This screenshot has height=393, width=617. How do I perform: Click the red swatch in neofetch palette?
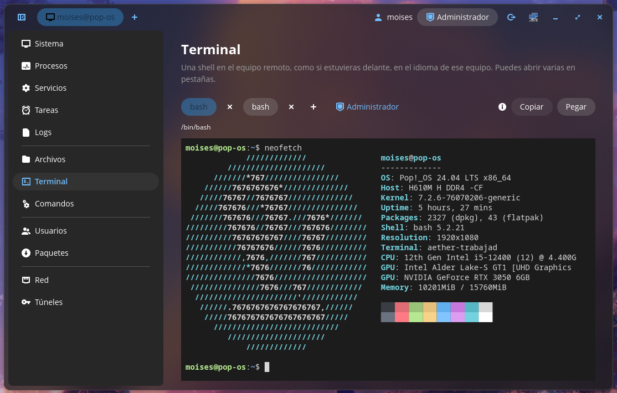[402, 312]
